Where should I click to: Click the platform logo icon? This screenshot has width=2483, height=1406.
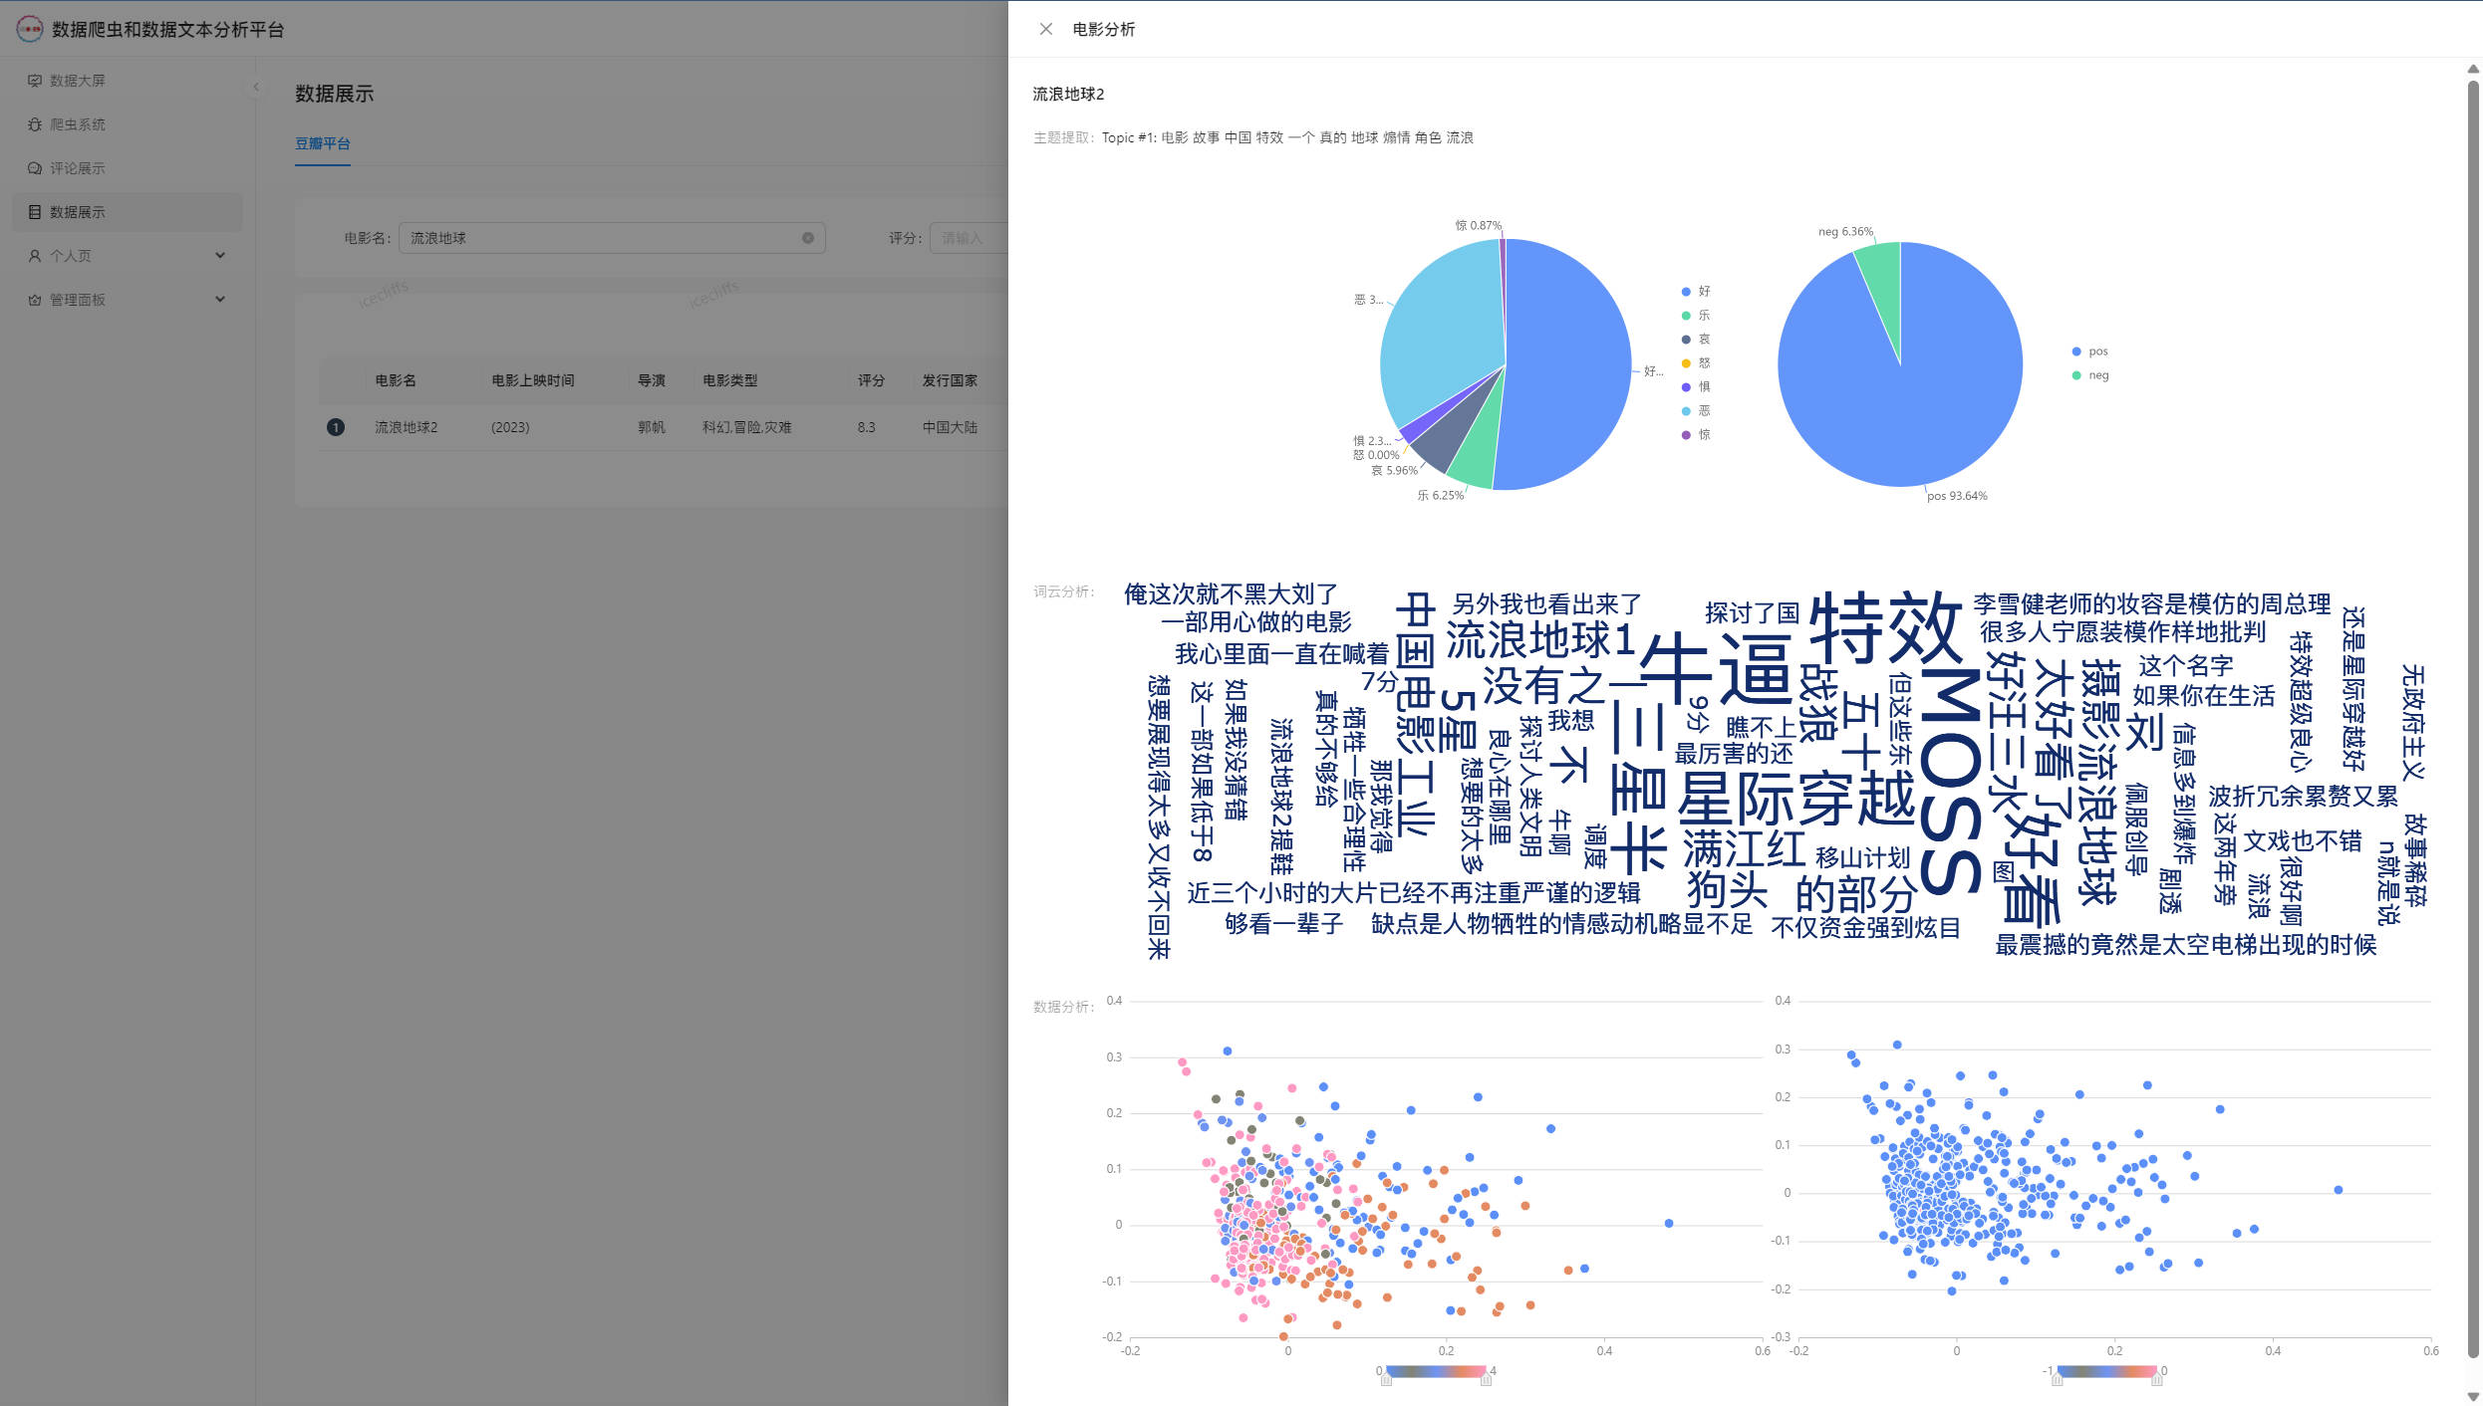[x=30, y=29]
